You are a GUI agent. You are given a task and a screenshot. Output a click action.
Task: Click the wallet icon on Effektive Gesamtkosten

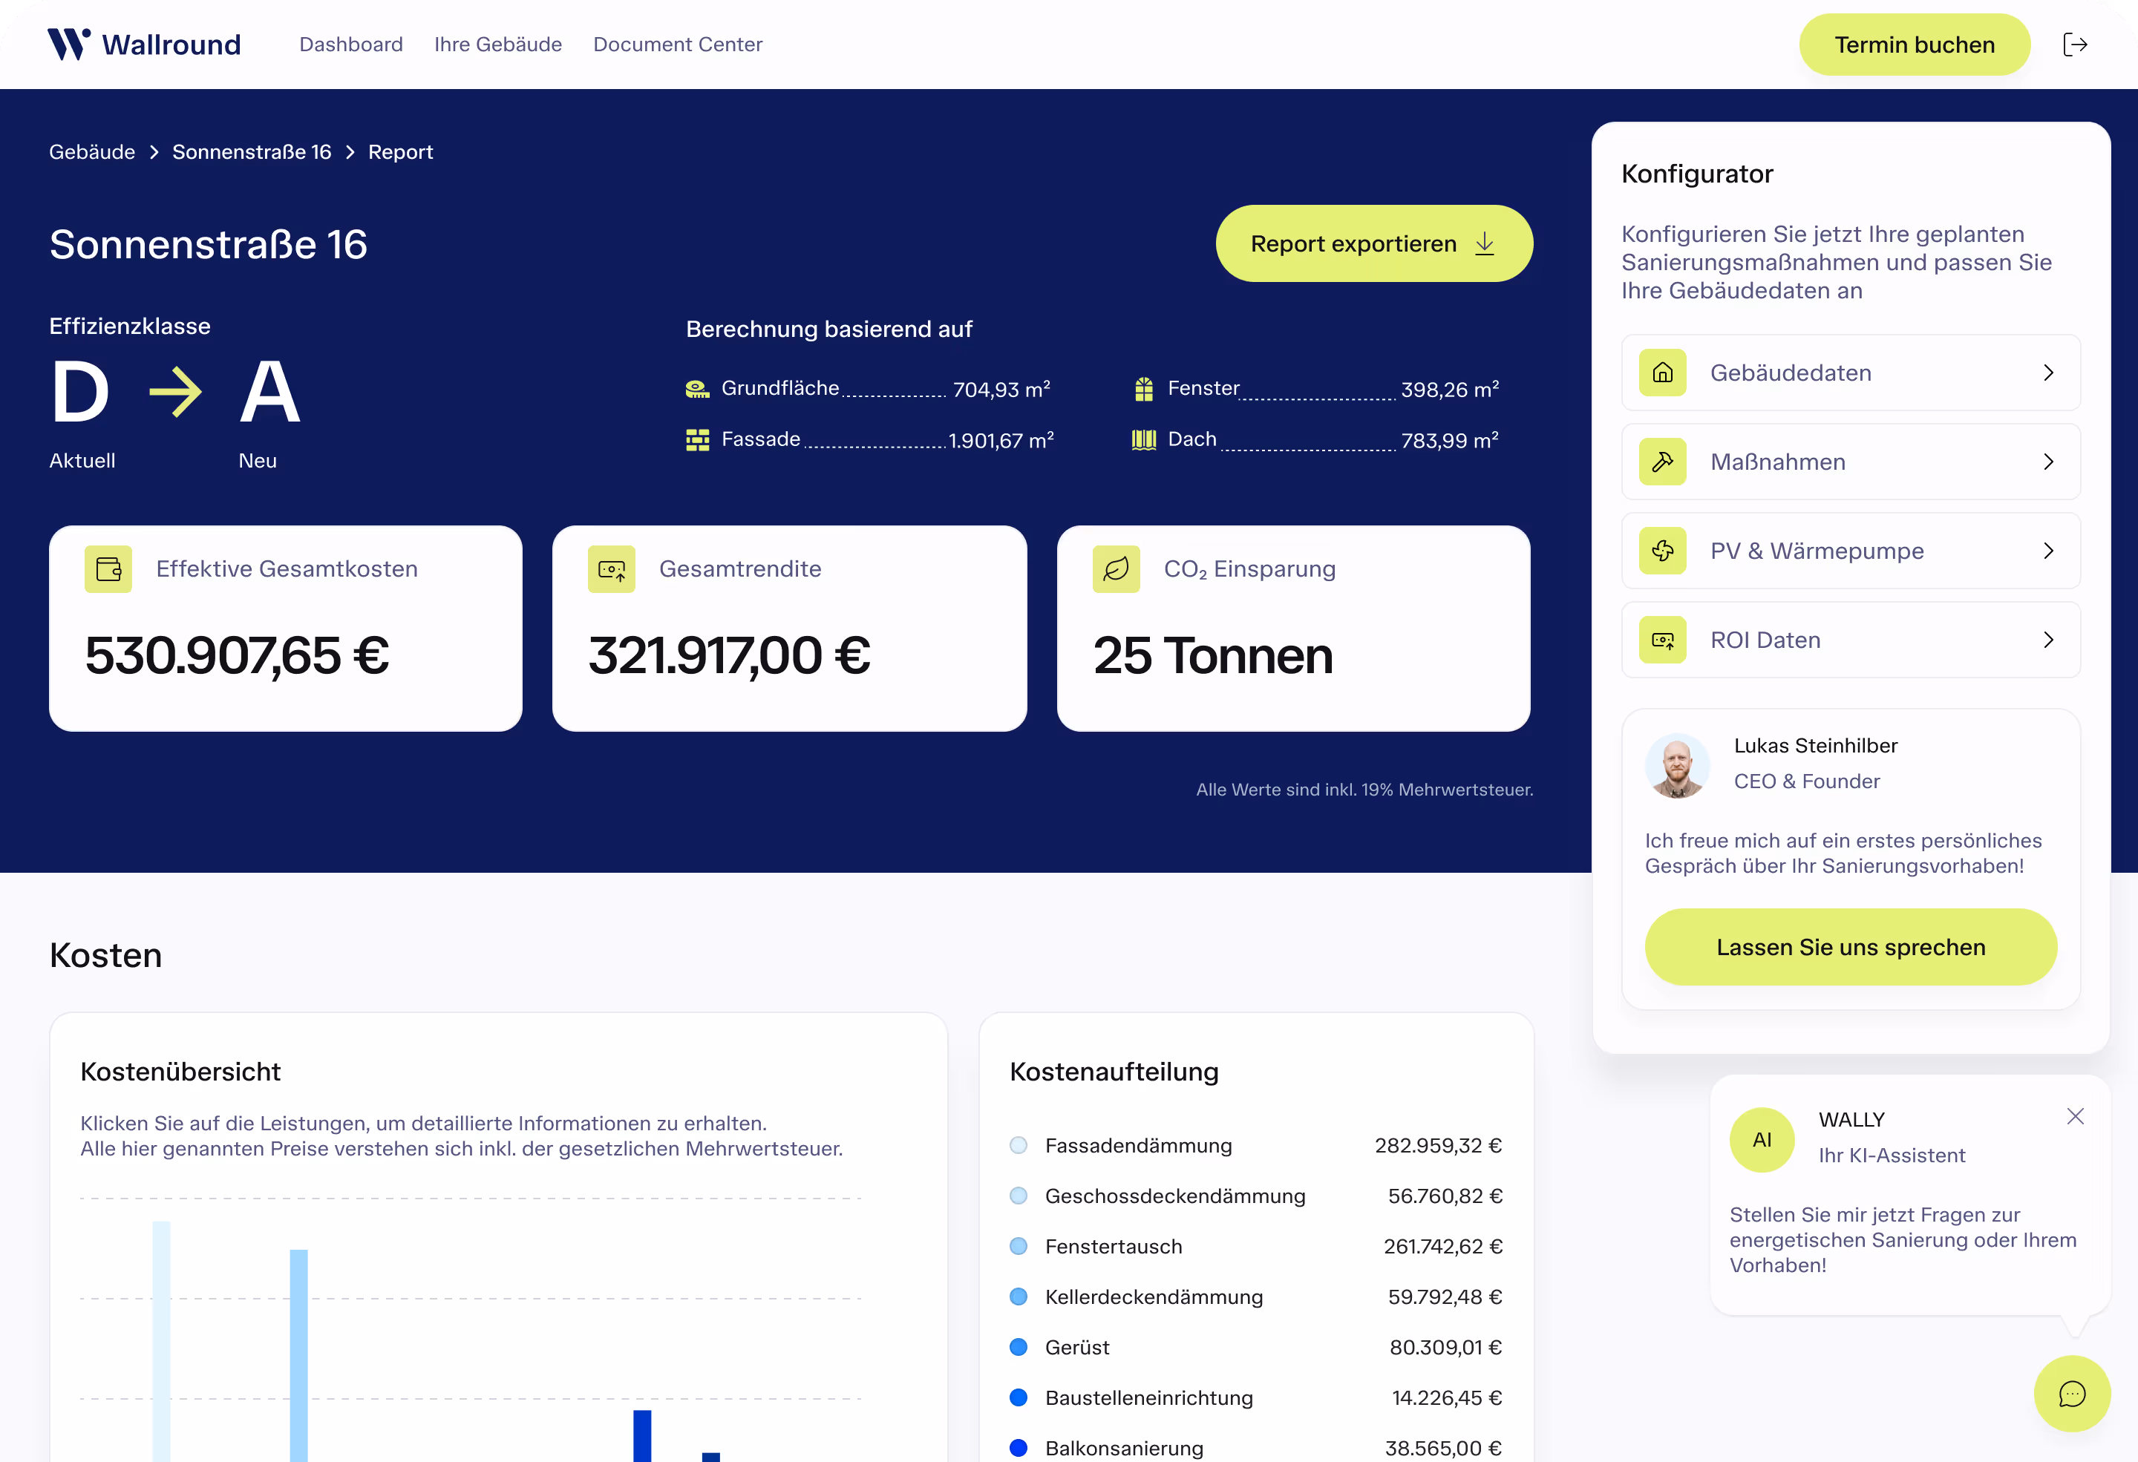click(108, 569)
